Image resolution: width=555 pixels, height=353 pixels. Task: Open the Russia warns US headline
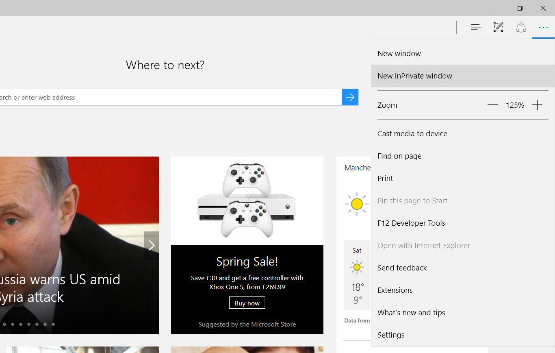pyautogui.click(x=60, y=288)
